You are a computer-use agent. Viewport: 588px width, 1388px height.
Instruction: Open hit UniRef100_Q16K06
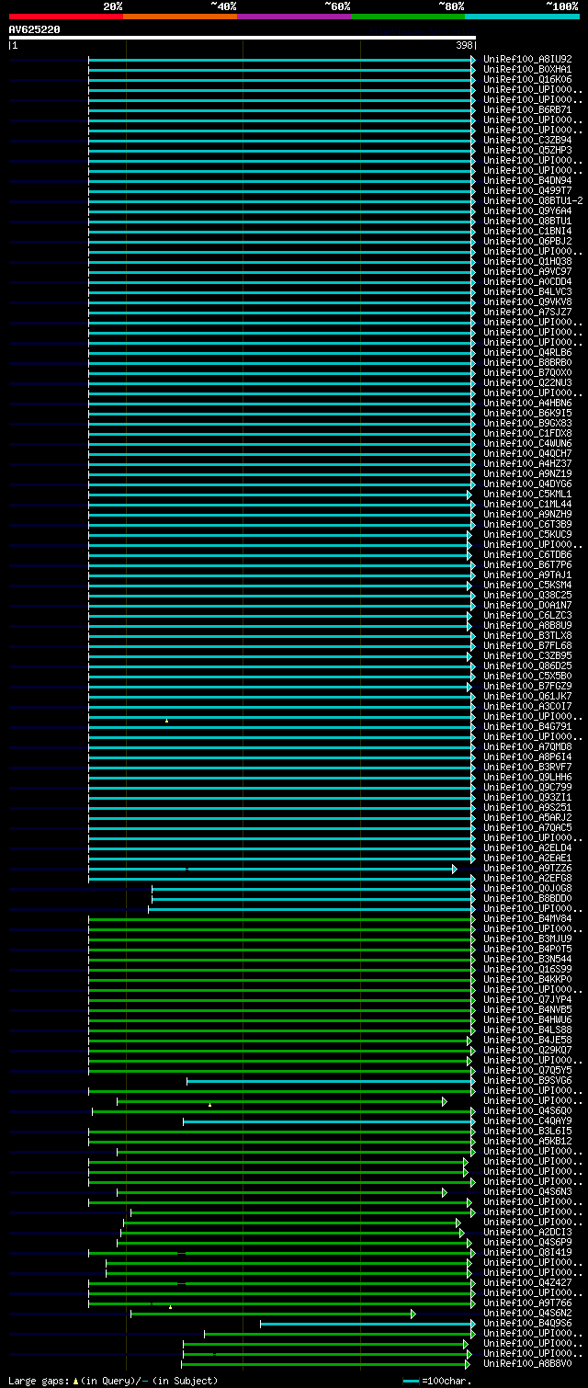click(527, 80)
